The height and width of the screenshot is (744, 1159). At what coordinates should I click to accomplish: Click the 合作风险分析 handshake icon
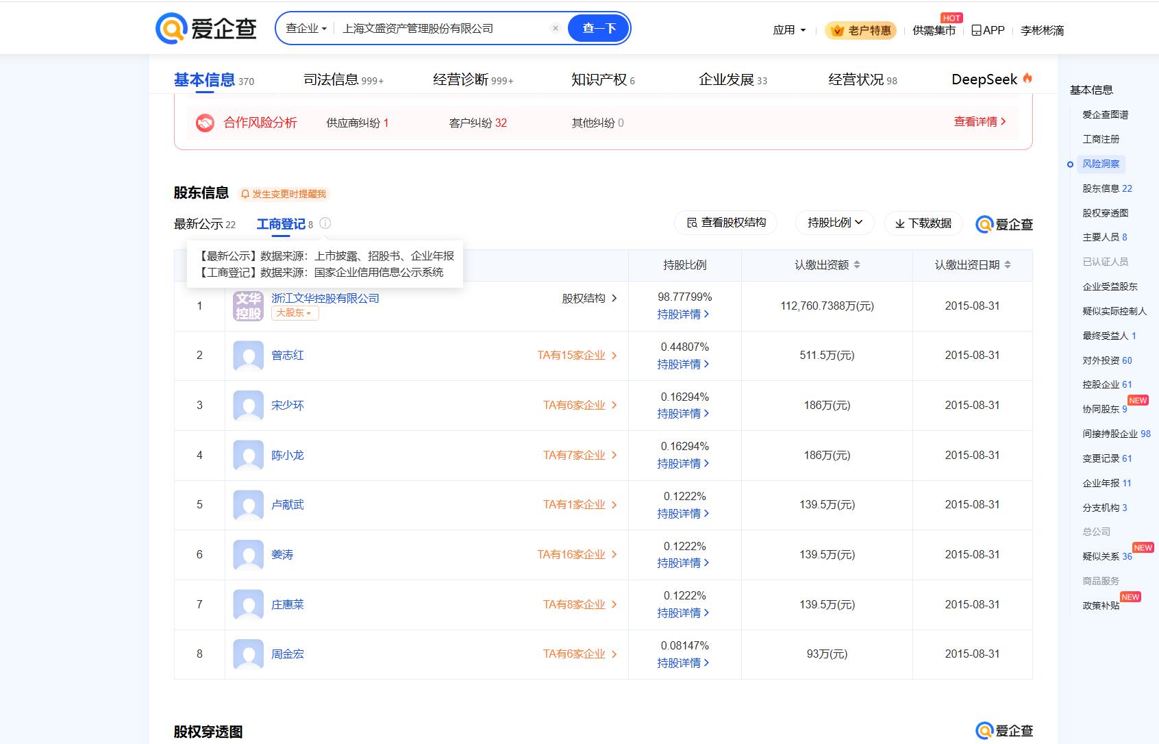pos(205,123)
